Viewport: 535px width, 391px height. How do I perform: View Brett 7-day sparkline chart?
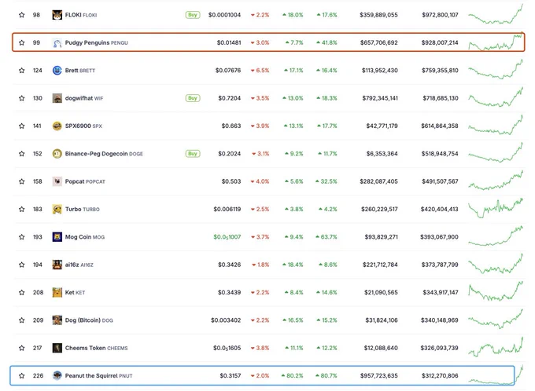(496, 69)
